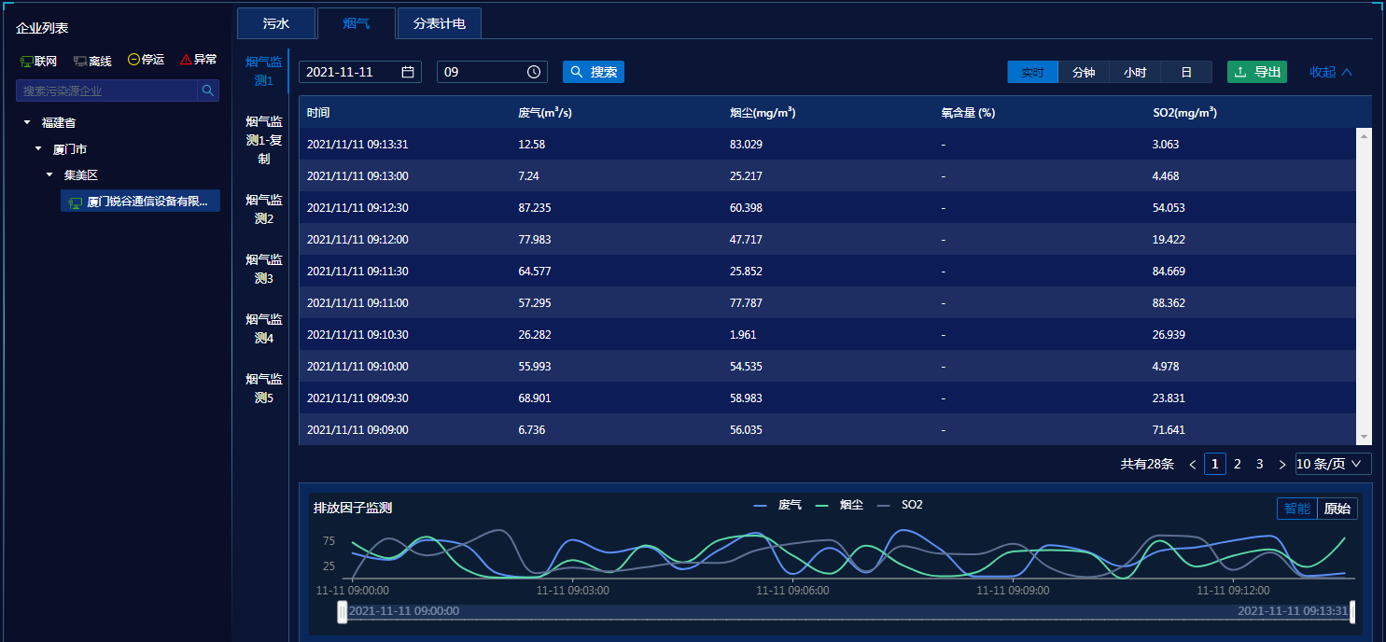Toggle the 废气 series in chart legend
Viewport: 1386px width, 642px height.
click(x=777, y=505)
